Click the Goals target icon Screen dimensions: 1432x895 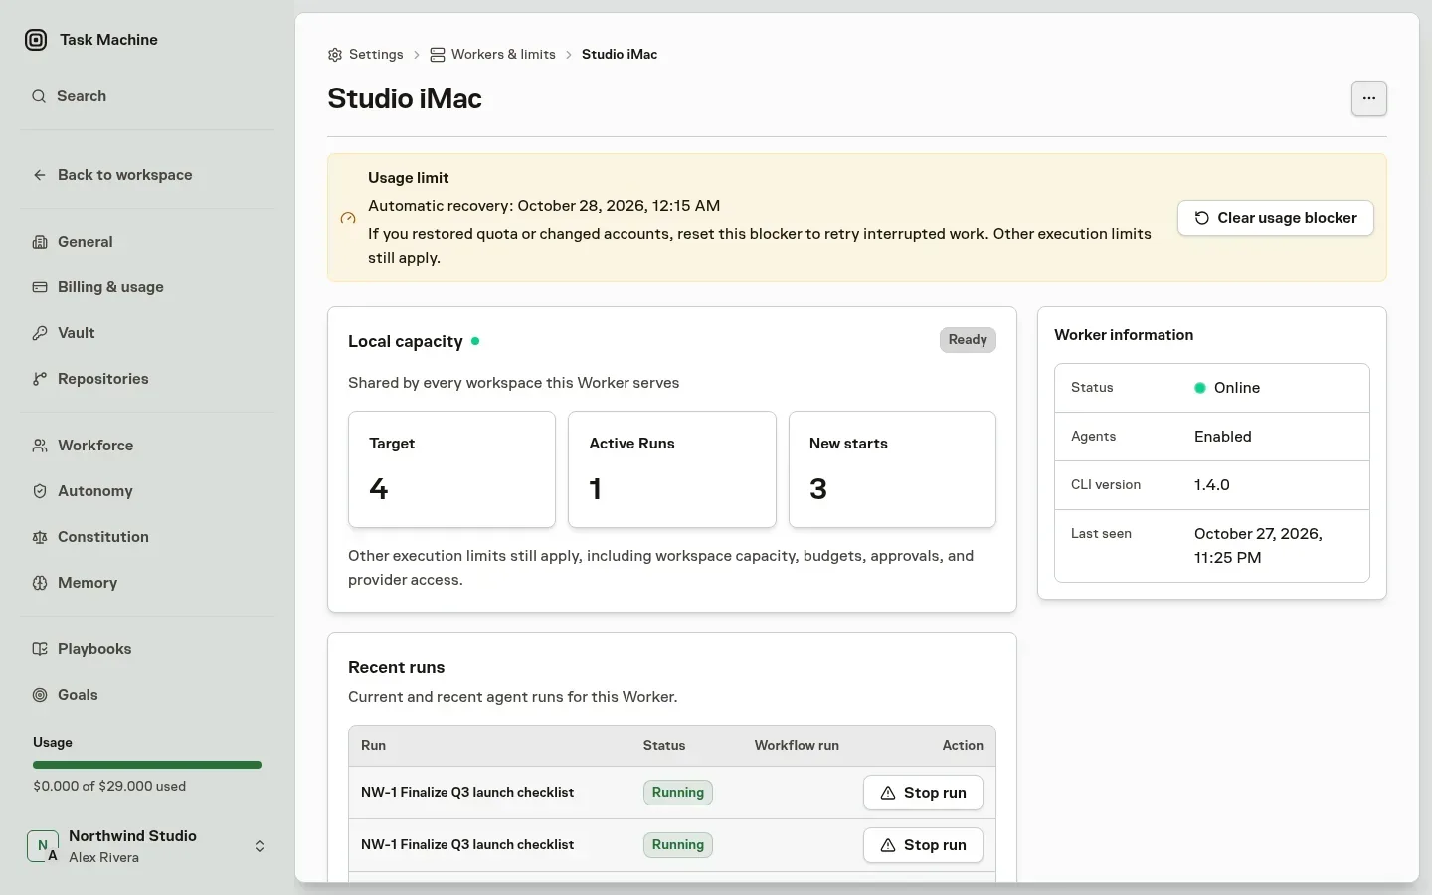point(40,695)
